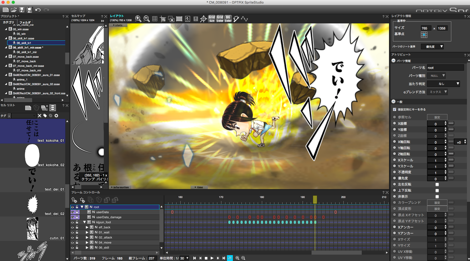The height and width of the screenshot is (261, 470).
Task: Click the timeline playhead marker
Action: [315, 200]
